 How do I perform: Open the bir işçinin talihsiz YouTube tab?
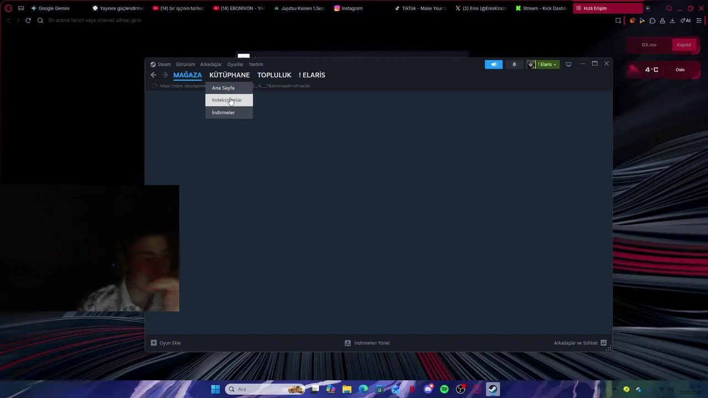[178, 8]
